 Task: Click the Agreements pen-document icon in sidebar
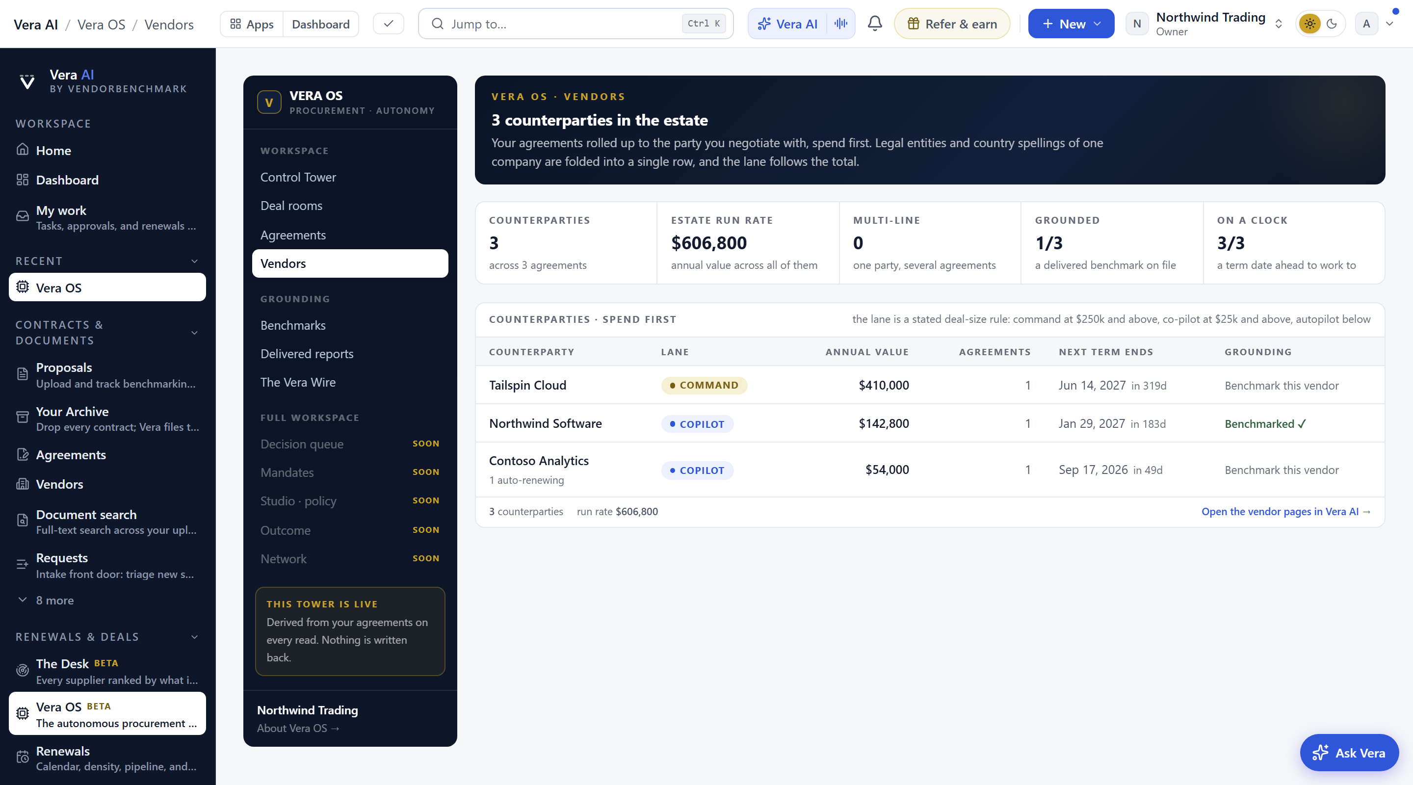coord(23,454)
